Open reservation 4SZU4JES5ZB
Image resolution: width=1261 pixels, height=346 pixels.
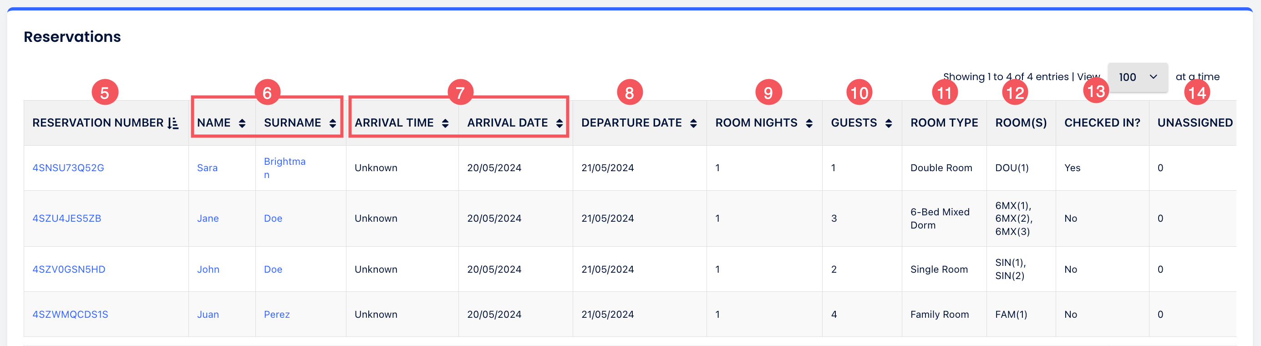pos(66,218)
